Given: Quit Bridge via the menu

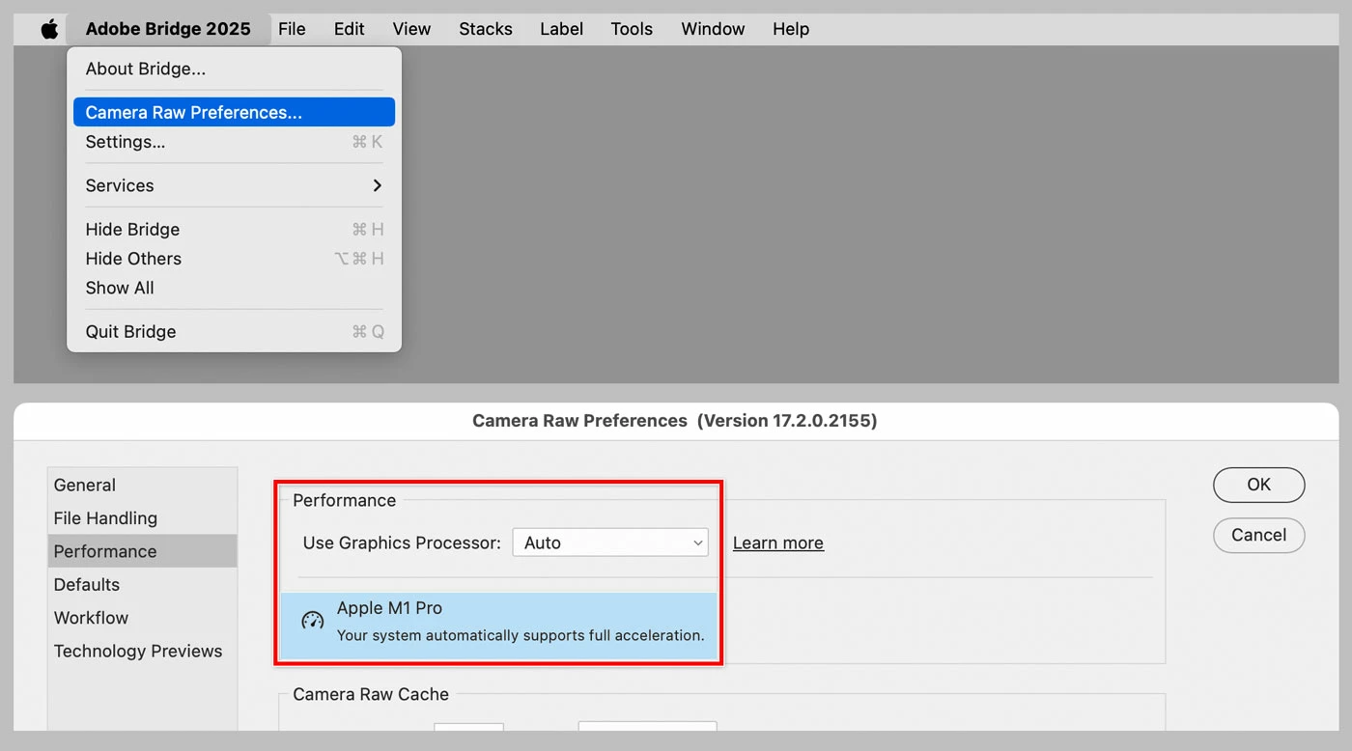Looking at the screenshot, I should pos(234,331).
